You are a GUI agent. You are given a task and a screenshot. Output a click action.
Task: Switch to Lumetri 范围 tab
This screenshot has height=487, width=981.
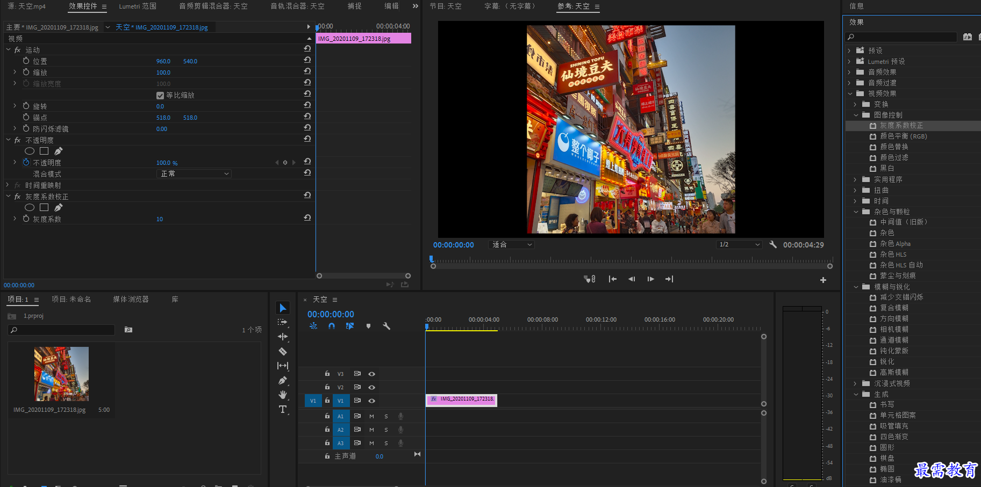tap(138, 6)
